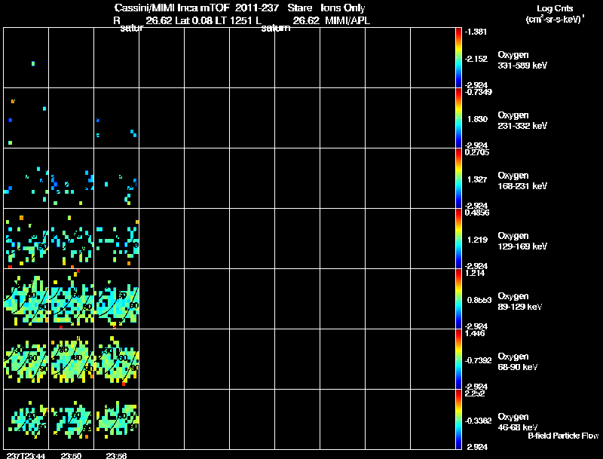Click the "B-field Particle Flow" legend text
Screen dimensions: 603x459
pos(563,436)
